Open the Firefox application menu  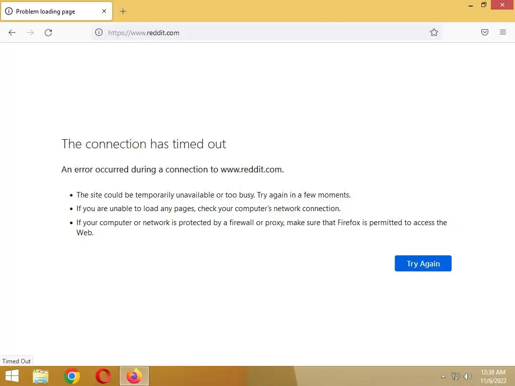[x=503, y=32]
